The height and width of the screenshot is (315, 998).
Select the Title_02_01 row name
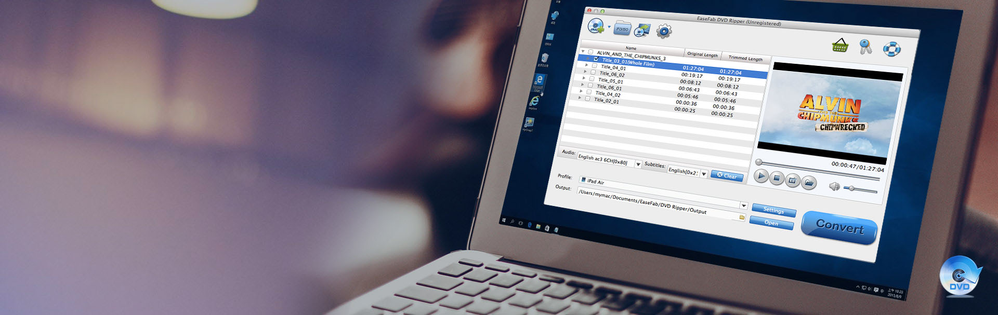tap(607, 101)
